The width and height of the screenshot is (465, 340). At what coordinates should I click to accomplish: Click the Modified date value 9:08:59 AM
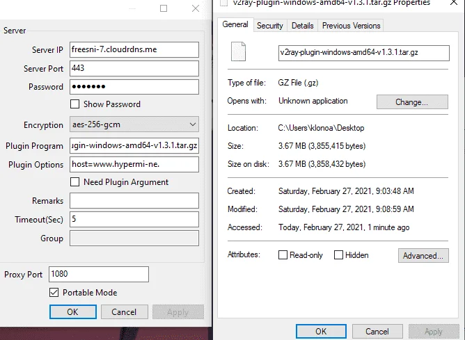click(346, 209)
